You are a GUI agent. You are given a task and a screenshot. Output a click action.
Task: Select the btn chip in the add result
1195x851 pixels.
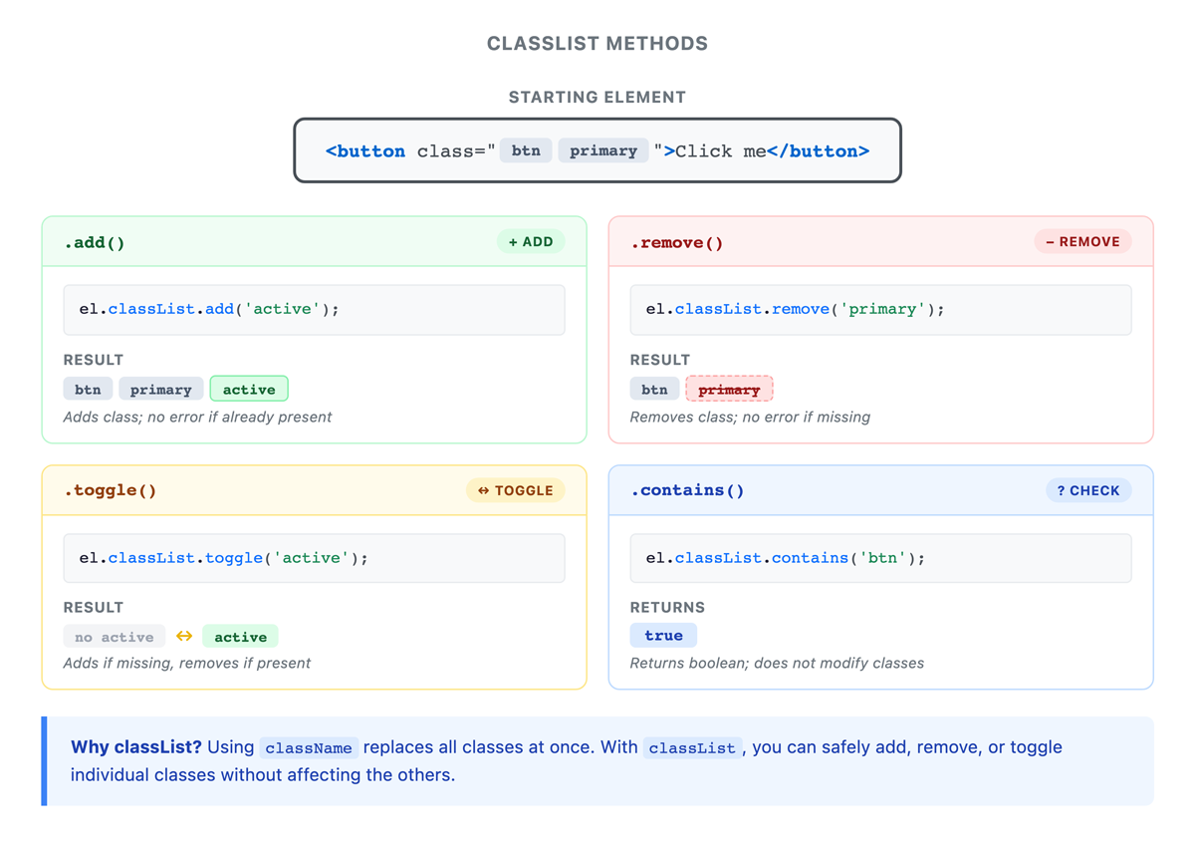point(88,389)
